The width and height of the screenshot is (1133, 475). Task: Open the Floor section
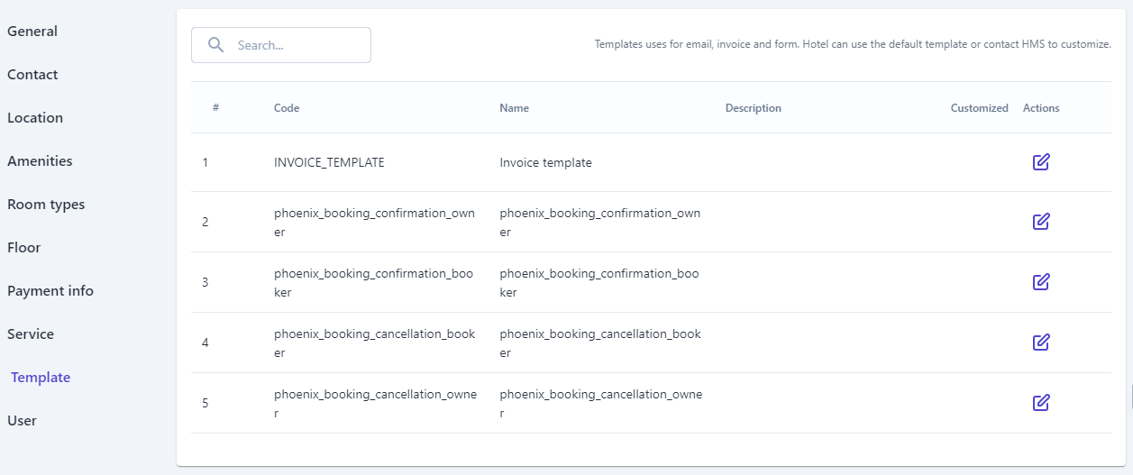click(24, 248)
